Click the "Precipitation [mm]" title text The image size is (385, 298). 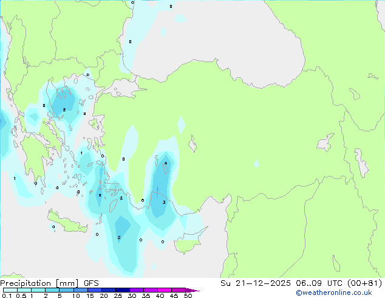[x=39, y=283]
